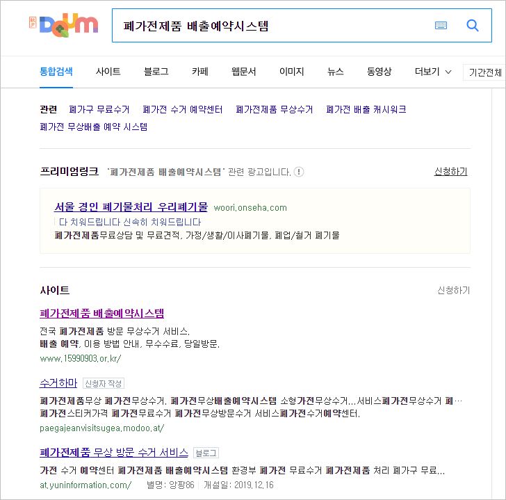Click the paegajeanvisitsugea.modoo.at URL
Screen dimensions: 506x500
(x=102, y=428)
